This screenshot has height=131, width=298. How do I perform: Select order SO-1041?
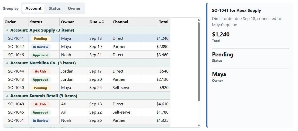(86, 38)
